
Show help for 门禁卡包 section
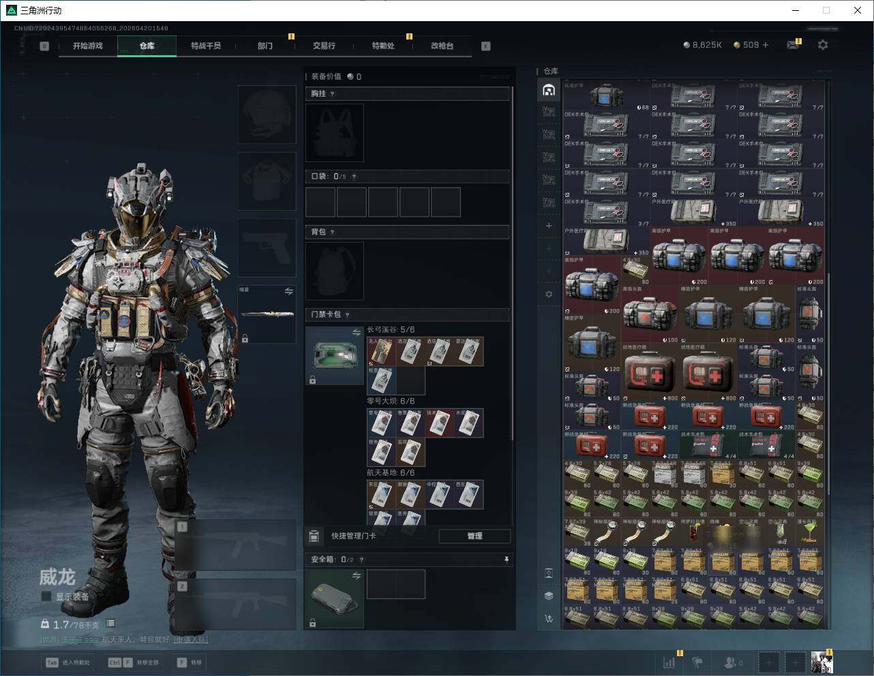(348, 315)
